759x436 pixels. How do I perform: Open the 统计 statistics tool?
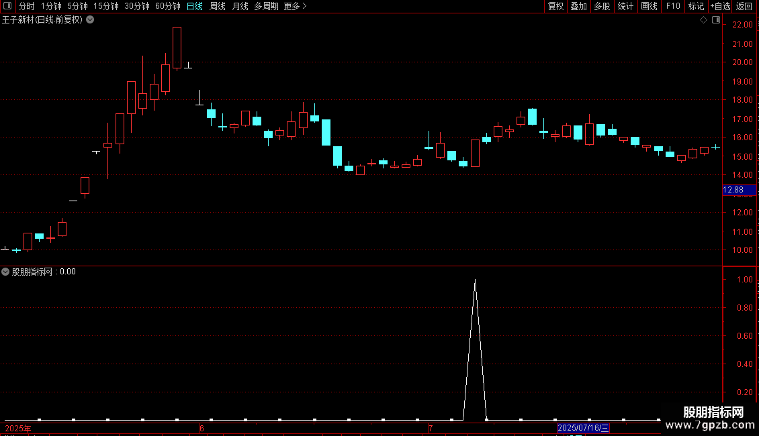tap(625, 6)
